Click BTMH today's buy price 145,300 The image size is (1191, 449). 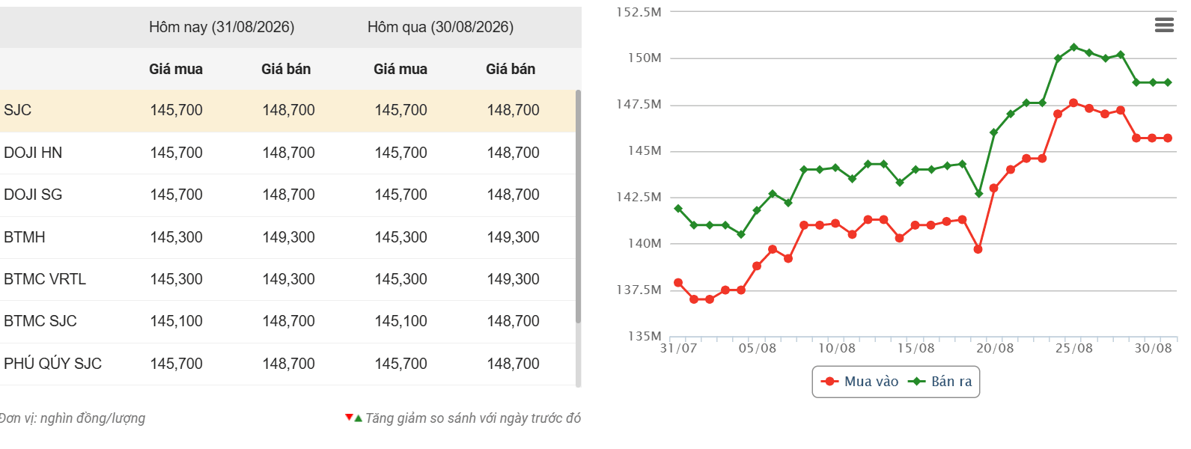177,237
